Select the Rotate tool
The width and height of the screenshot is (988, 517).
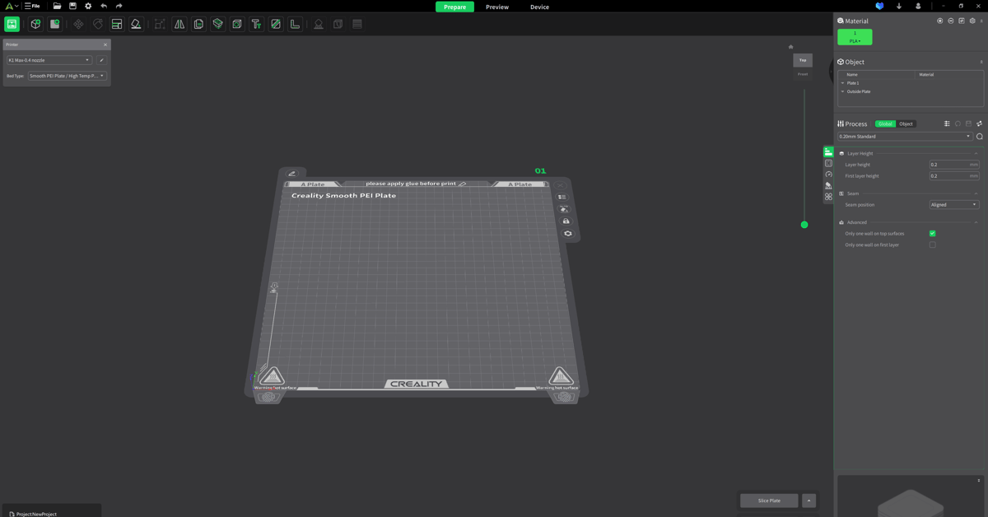(98, 24)
